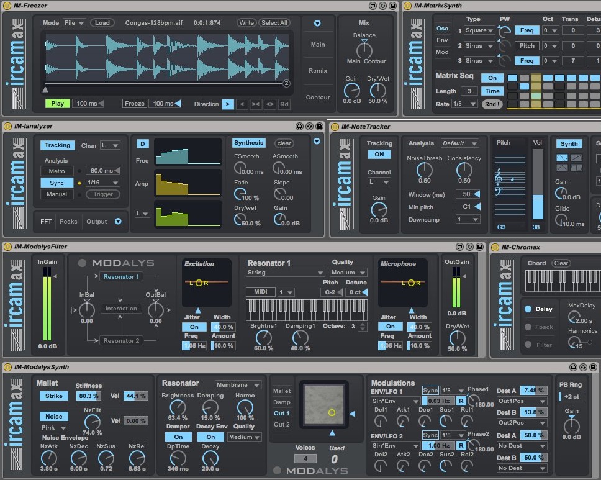The image size is (601, 480).
Task: Open the Resonator Membrane type dropdown
Action: pyautogui.click(x=238, y=385)
